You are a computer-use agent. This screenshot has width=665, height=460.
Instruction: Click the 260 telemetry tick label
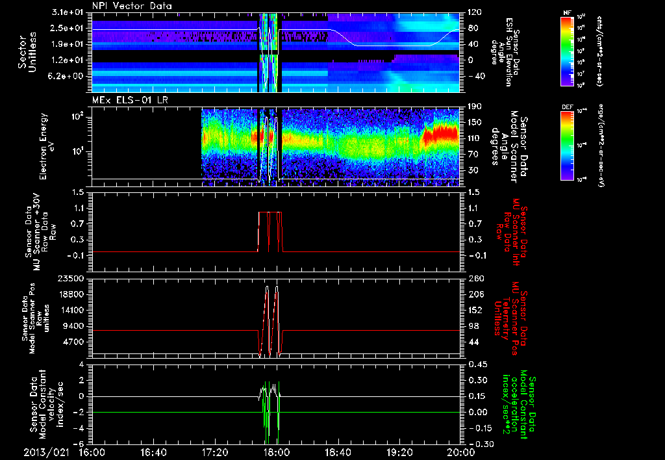tap(475, 279)
